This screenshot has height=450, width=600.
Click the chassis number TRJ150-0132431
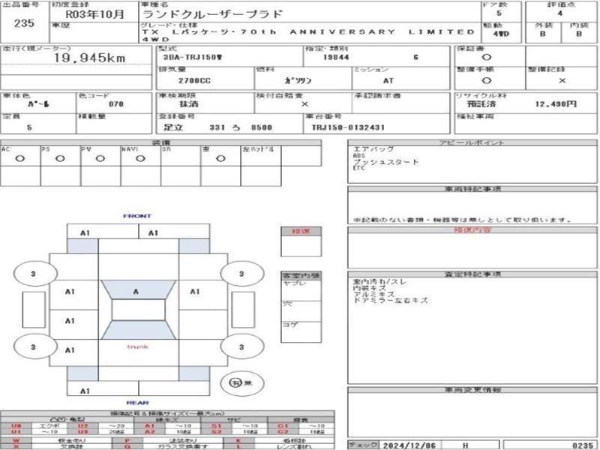(x=348, y=127)
